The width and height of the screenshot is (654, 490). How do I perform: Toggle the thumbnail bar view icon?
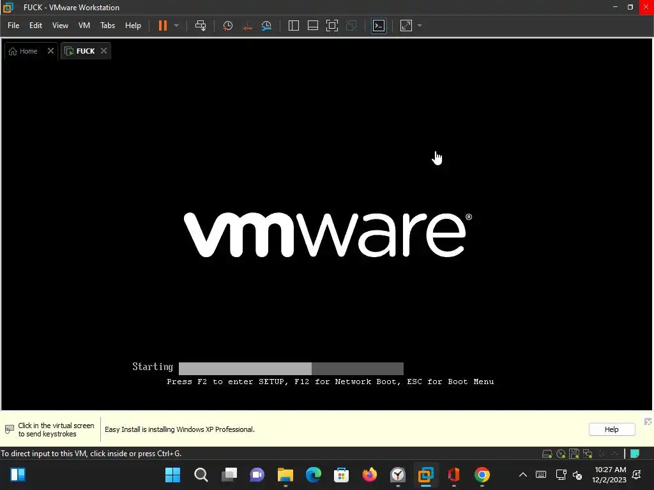click(313, 26)
